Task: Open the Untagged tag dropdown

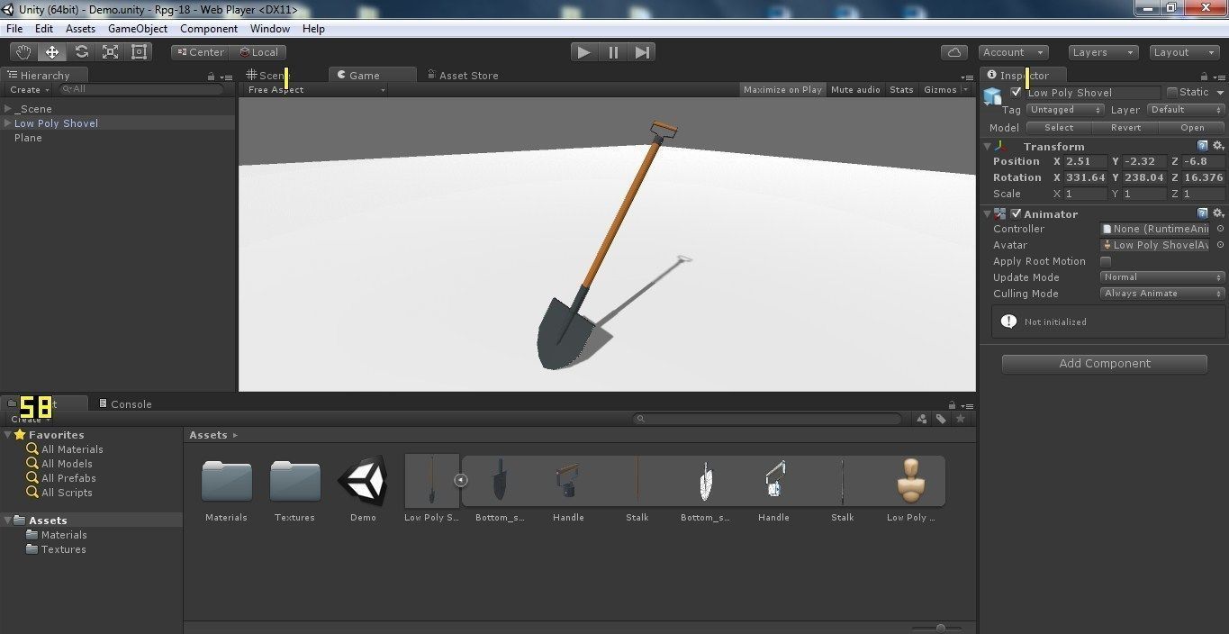Action: 1064,109
